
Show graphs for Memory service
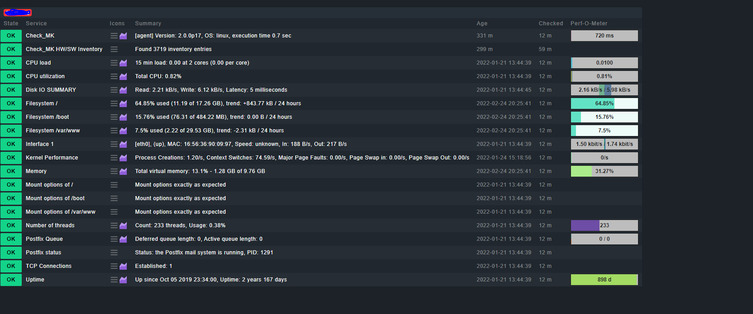click(x=123, y=171)
